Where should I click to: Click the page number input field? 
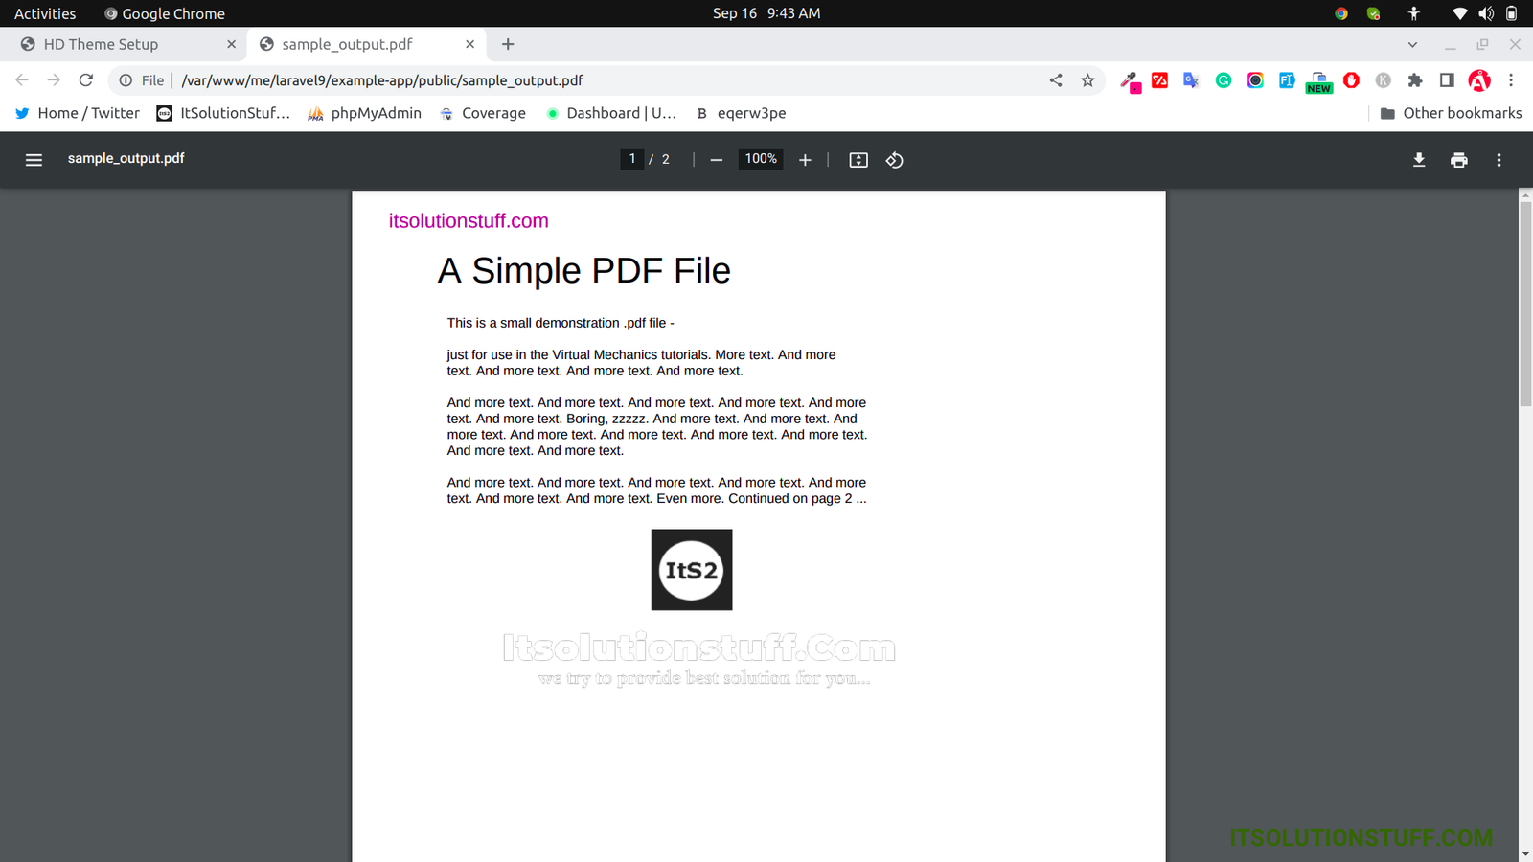[632, 159]
